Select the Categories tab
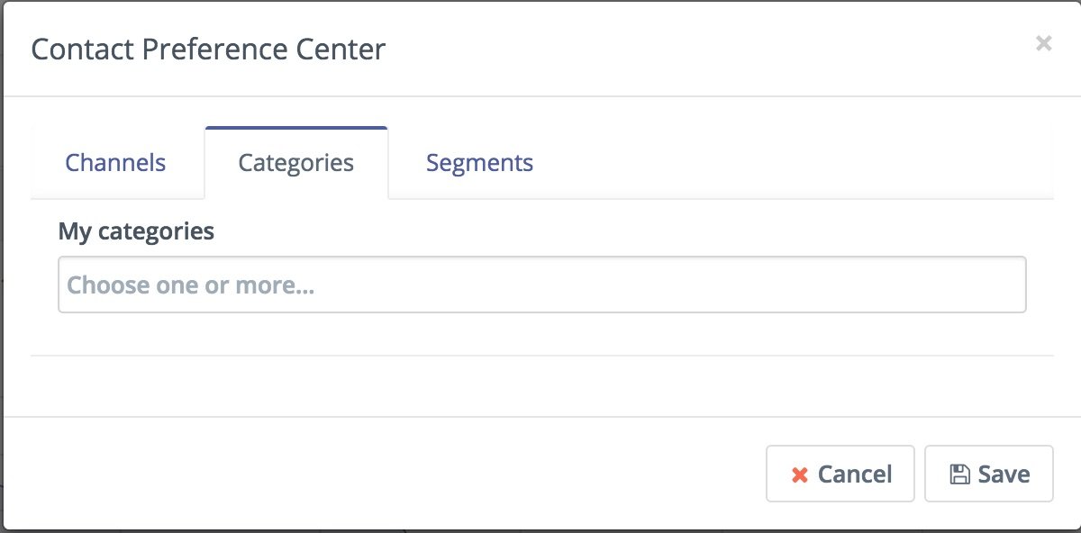Image resolution: width=1081 pixels, height=533 pixels. pyautogui.click(x=295, y=163)
